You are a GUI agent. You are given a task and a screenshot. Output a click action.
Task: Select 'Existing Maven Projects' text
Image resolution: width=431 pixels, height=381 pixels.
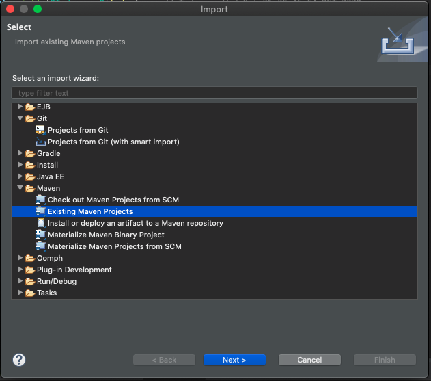click(90, 211)
